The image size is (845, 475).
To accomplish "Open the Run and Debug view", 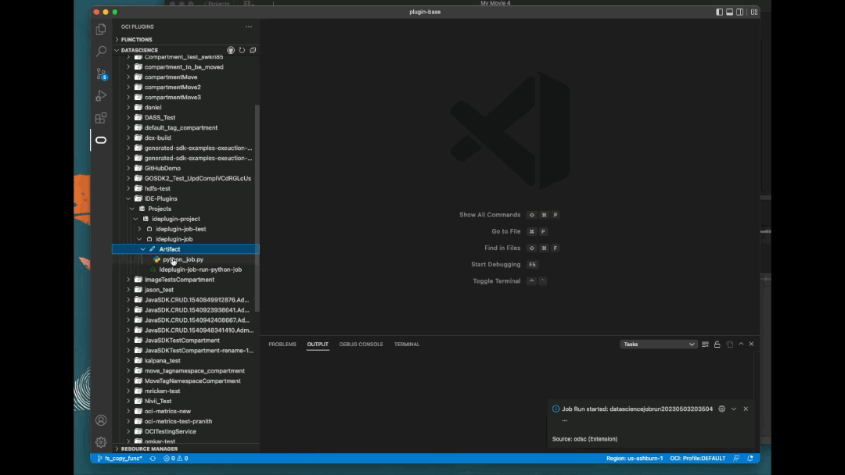I will pos(101,95).
